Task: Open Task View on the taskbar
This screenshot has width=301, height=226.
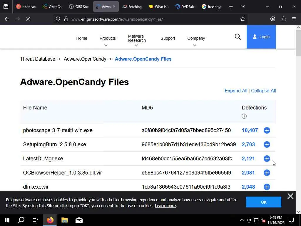Action: click(35, 220)
